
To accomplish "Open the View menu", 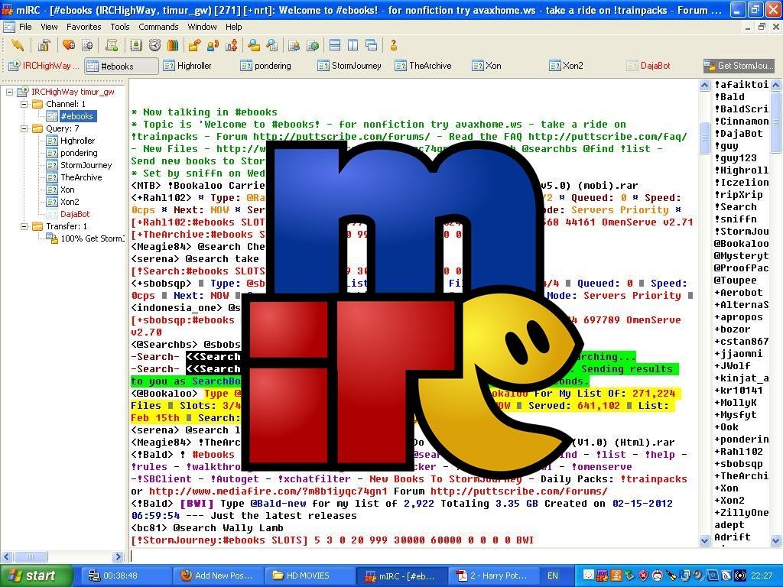I will click(x=49, y=27).
